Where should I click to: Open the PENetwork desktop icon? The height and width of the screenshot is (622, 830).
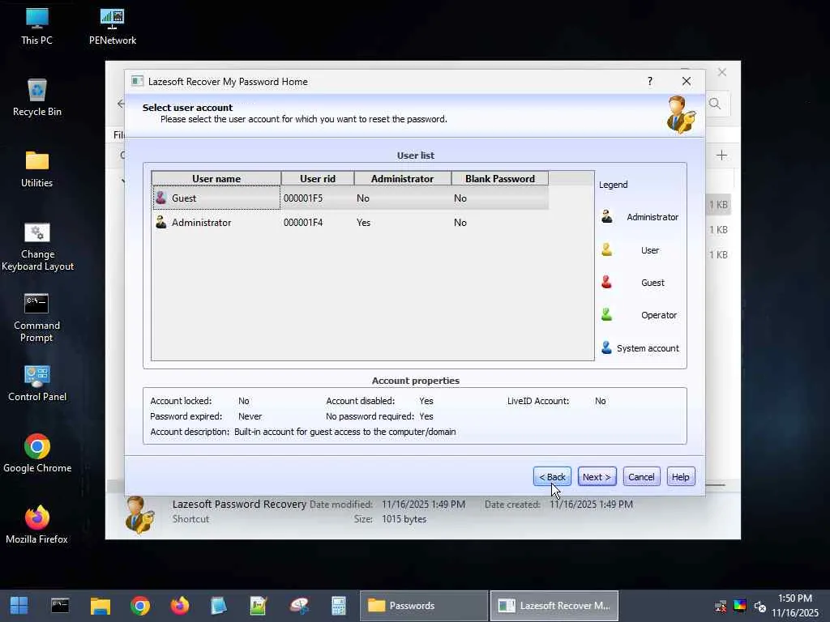112,27
